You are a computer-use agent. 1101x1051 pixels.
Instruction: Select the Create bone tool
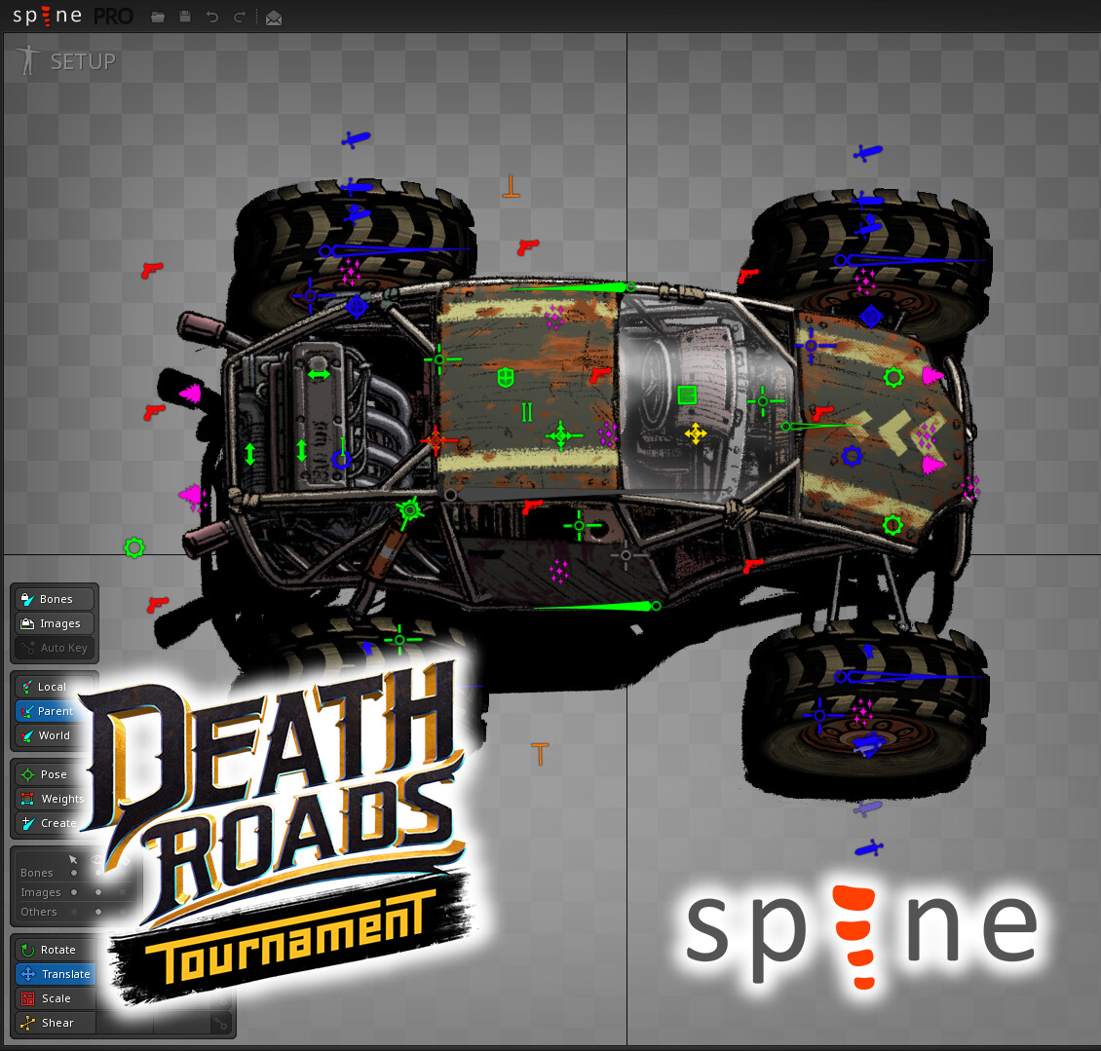coord(54,823)
